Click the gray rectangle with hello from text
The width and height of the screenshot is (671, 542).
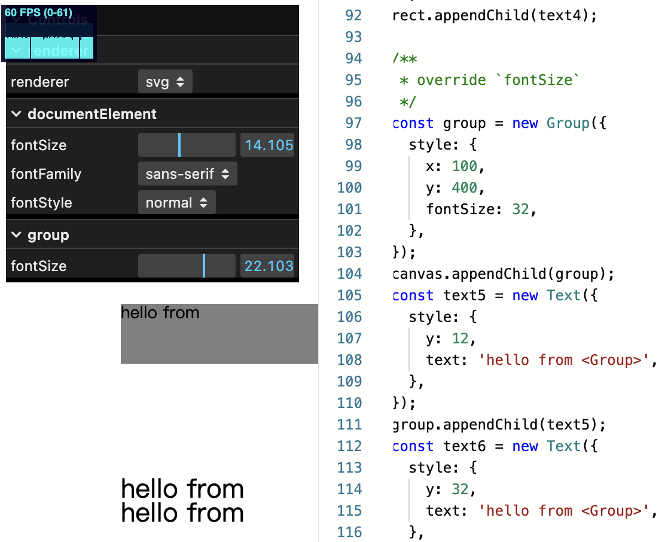219,332
